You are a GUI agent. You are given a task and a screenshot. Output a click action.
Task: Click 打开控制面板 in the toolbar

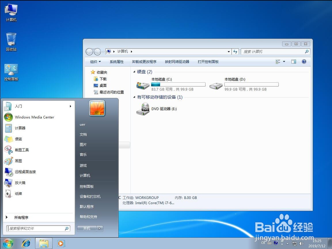pyautogui.click(x=208, y=62)
